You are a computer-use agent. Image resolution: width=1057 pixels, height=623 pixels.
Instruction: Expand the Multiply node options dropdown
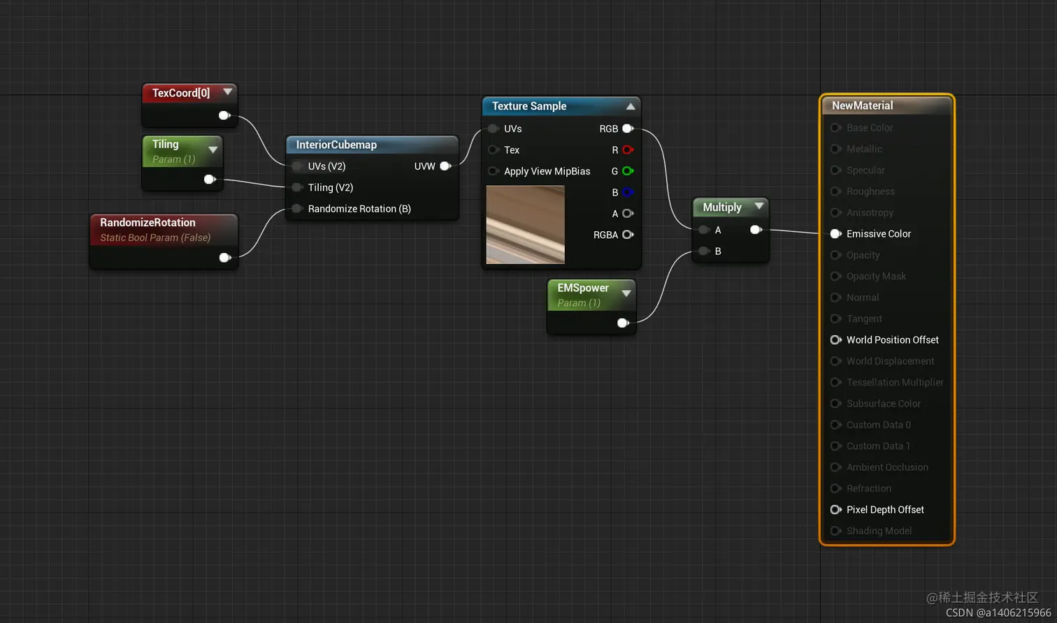click(759, 207)
